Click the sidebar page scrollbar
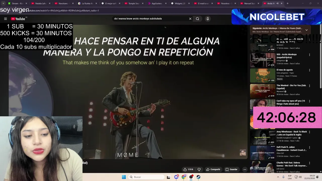The height and width of the screenshot is (181, 322). click(x=321, y=57)
